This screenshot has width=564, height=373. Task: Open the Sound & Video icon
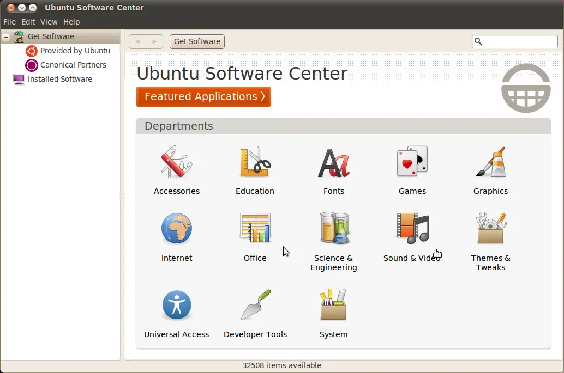pos(412,228)
